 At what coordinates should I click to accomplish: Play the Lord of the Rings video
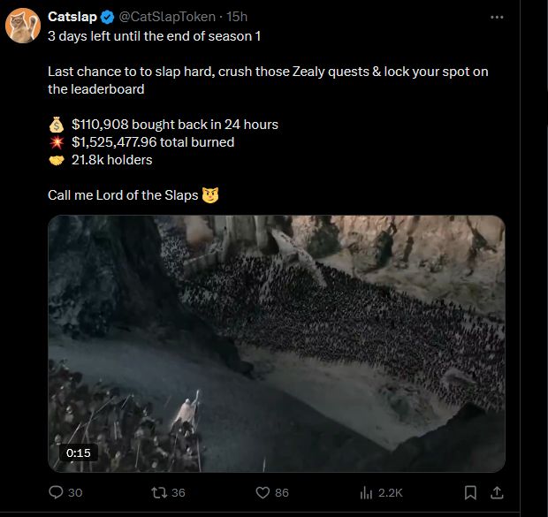point(276,343)
